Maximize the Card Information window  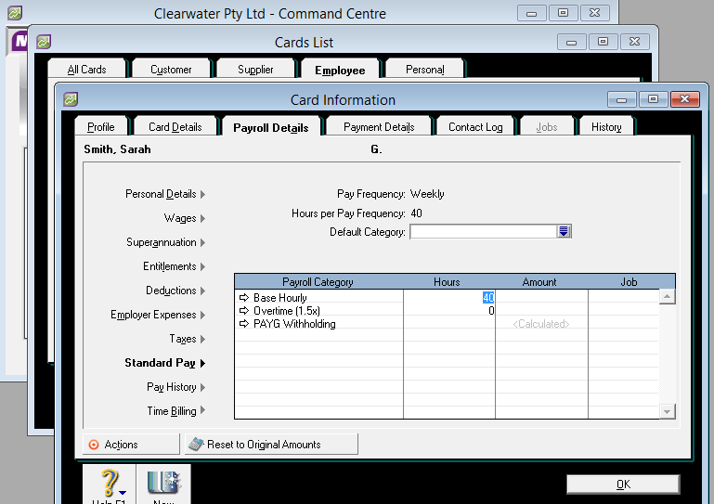(653, 99)
